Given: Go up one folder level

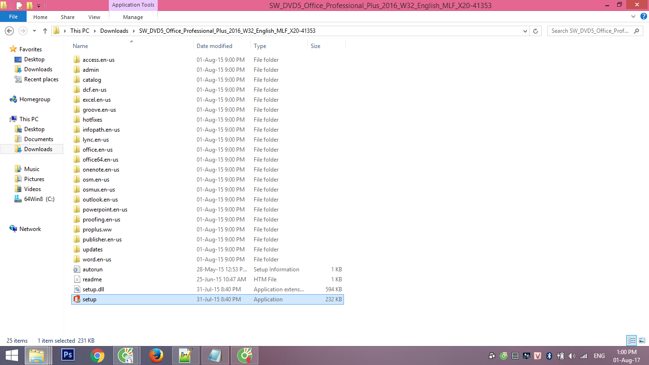Looking at the screenshot, I should 45,31.
